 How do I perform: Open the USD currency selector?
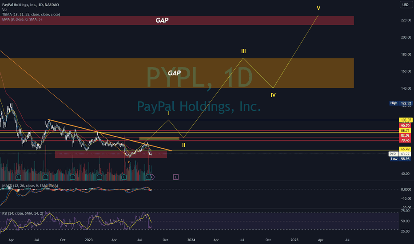[x=405, y=5]
